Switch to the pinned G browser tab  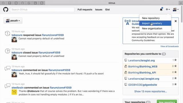tap(29, 3)
